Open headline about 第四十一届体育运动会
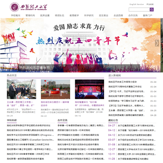The image size is (163, 163). click(x=55, y=104)
